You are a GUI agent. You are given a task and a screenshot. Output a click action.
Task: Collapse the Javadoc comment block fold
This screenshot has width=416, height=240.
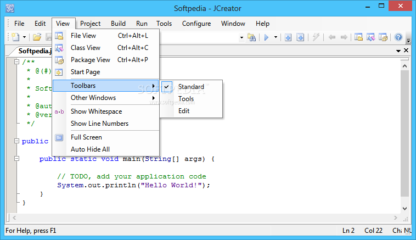[x=16, y=62]
